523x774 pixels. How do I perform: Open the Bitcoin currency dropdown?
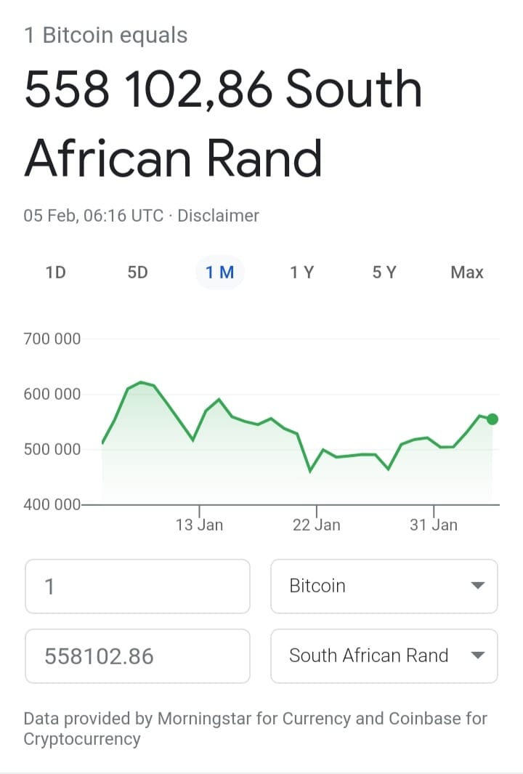tap(384, 586)
